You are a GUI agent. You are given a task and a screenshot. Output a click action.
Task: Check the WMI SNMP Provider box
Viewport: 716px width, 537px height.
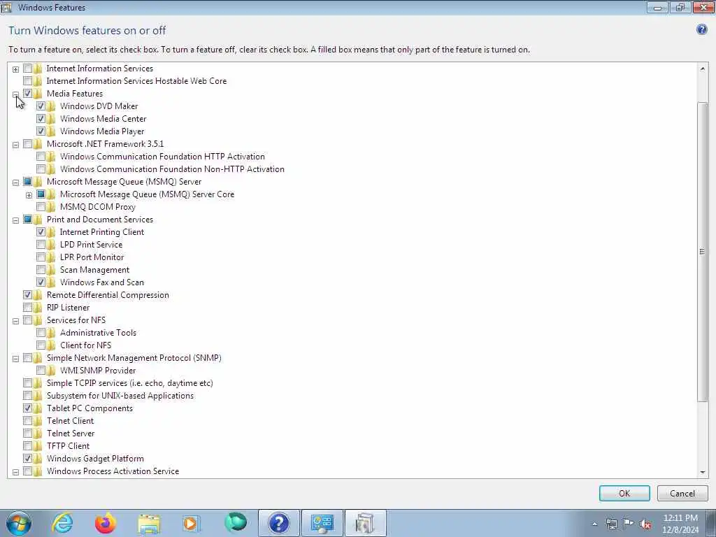pos(41,371)
